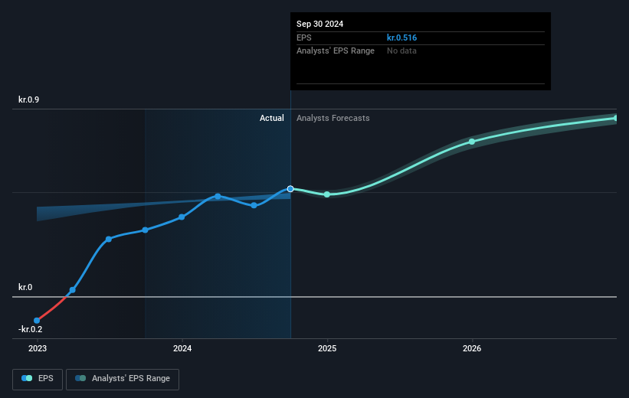Click the 'Analysts Forecasts' label
Viewport: 629px width, 398px height.
(x=333, y=118)
